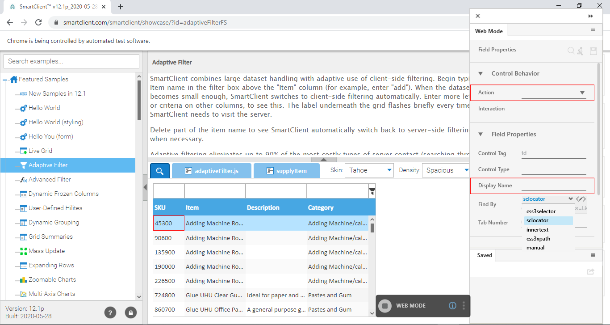
Task: Open the supplyItem tab
Action: (287, 171)
